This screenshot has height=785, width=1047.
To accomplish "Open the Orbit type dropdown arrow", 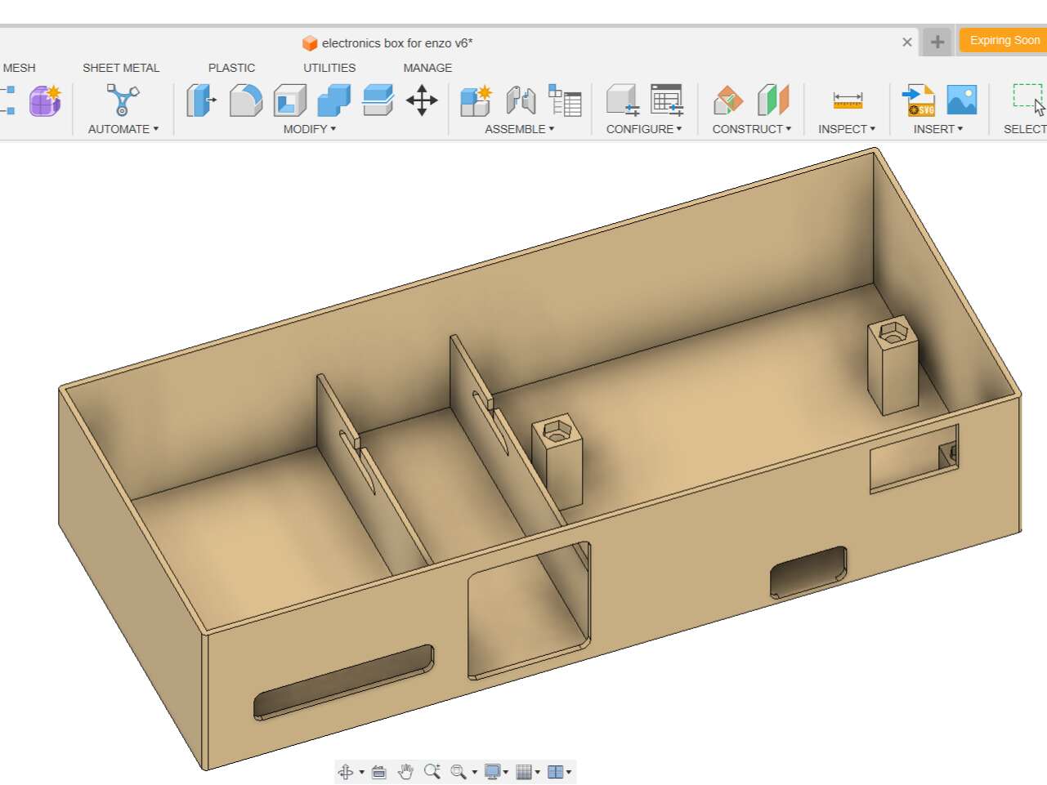I will click(361, 773).
